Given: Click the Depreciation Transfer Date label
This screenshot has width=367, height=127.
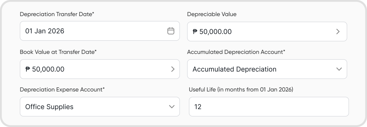Looking at the screenshot, I should click(57, 14).
